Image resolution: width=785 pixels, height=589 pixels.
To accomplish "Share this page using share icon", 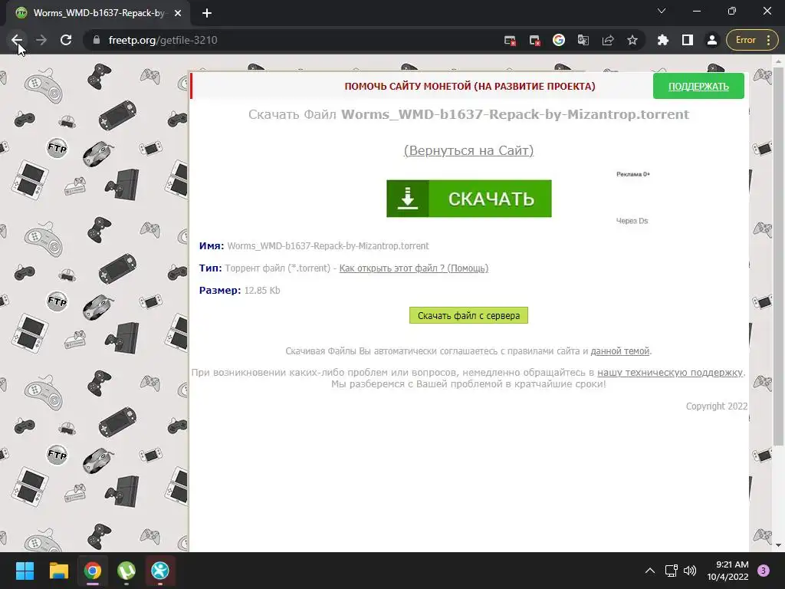I will pos(608,40).
